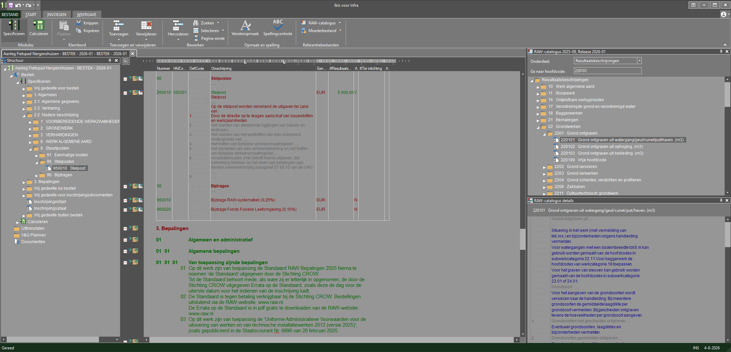
Task: Click the Knippen scissors icon
Action: click(79, 23)
